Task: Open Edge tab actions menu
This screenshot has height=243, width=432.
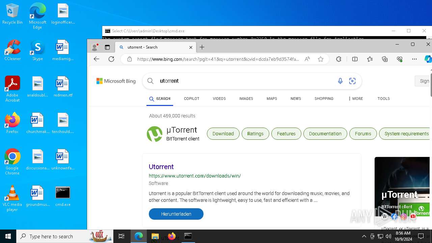Action: (107, 47)
